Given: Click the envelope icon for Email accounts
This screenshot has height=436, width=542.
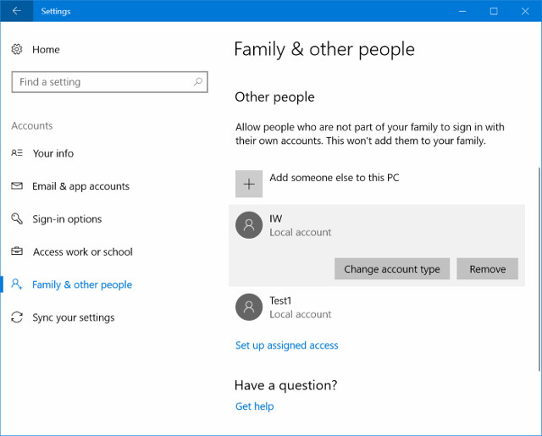Looking at the screenshot, I should pyautogui.click(x=17, y=186).
